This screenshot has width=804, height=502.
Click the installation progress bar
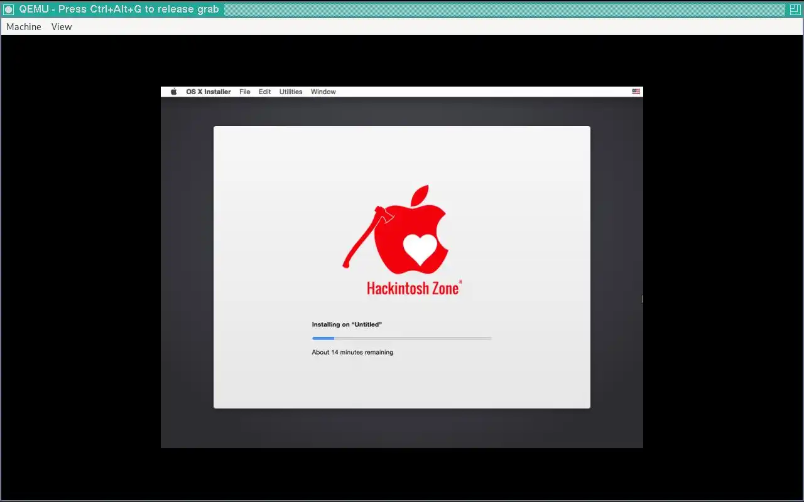point(402,338)
